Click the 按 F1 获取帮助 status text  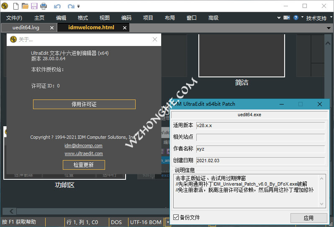pyautogui.click(x=19, y=222)
